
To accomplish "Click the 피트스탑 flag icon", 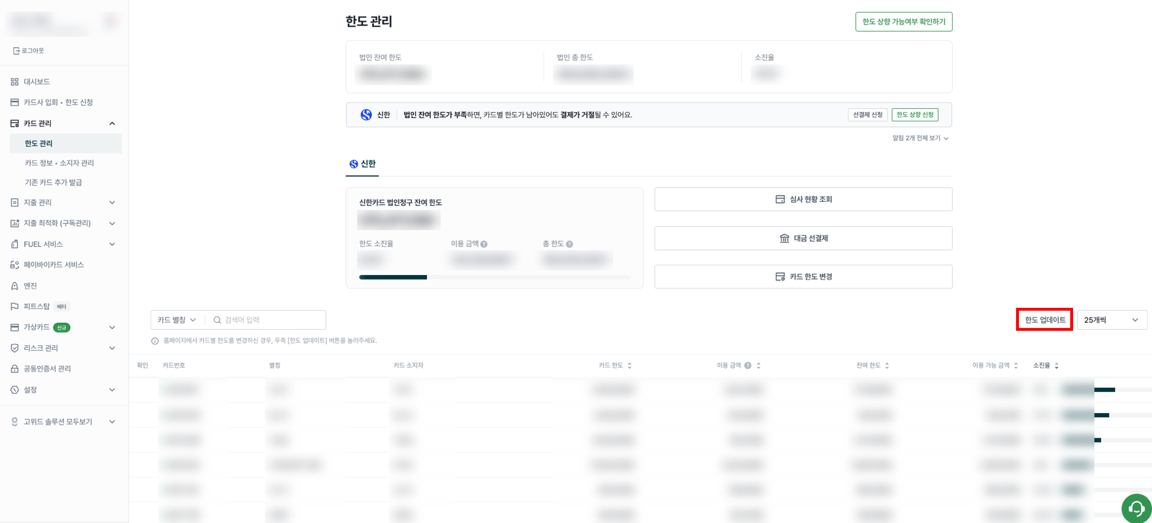I will pyautogui.click(x=15, y=307).
